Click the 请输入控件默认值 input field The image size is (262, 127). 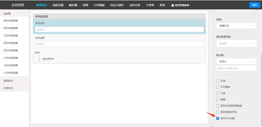(x=236, y=68)
